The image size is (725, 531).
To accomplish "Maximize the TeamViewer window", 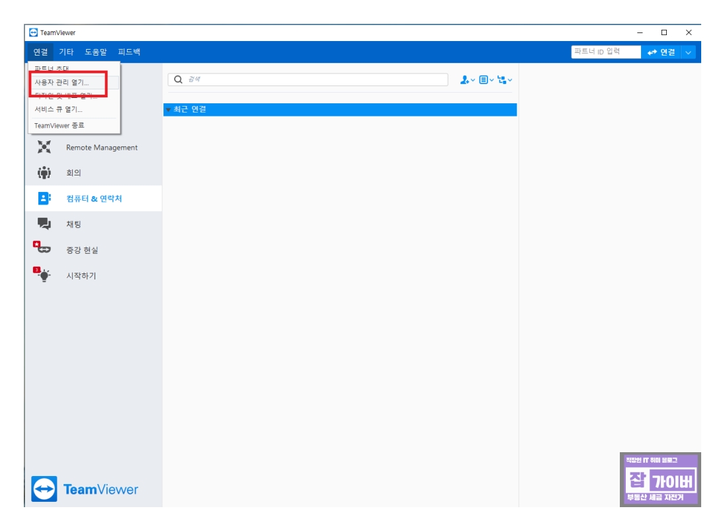I will point(664,32).
